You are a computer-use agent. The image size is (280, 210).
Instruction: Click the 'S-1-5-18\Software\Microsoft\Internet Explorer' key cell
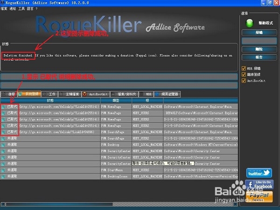[201, 126]
